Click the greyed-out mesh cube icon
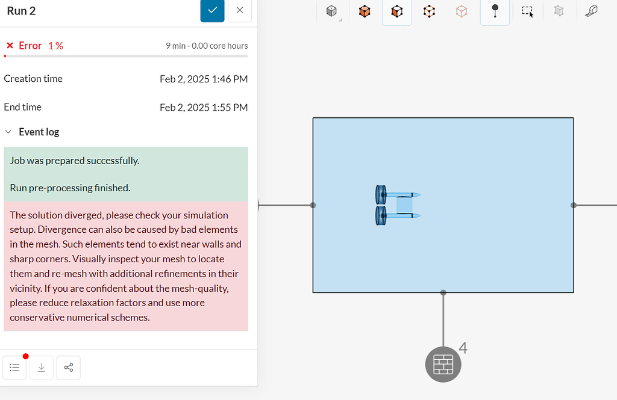The height and width of the screenshot is (400, 617). tap(559, 11)
